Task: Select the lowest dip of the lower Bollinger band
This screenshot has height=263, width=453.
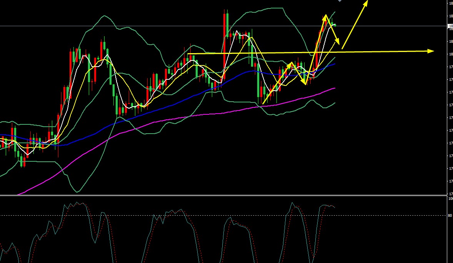Action: click(78, 191)
